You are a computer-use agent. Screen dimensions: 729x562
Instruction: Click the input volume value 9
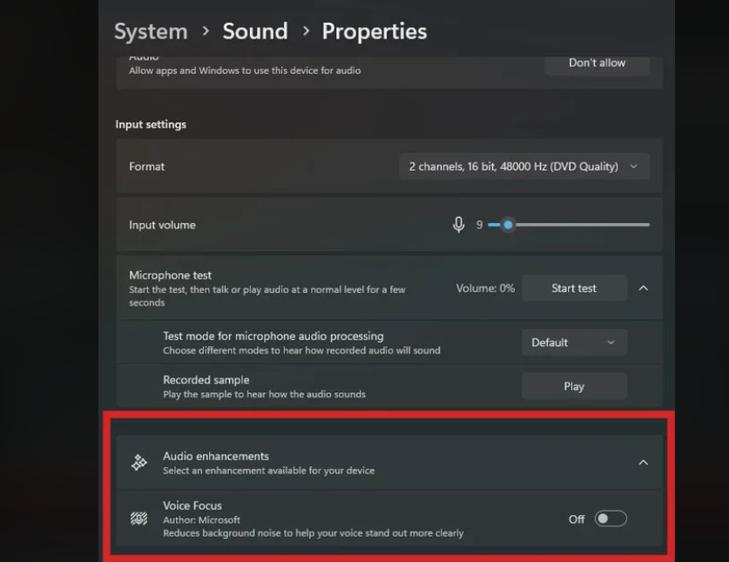point(479,225)
